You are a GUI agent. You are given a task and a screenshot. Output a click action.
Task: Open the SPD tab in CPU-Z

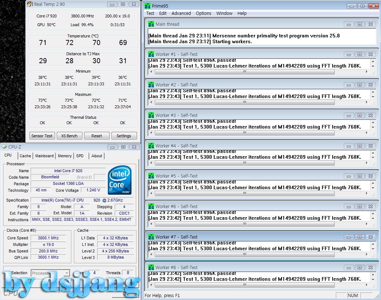click(80, 156)
